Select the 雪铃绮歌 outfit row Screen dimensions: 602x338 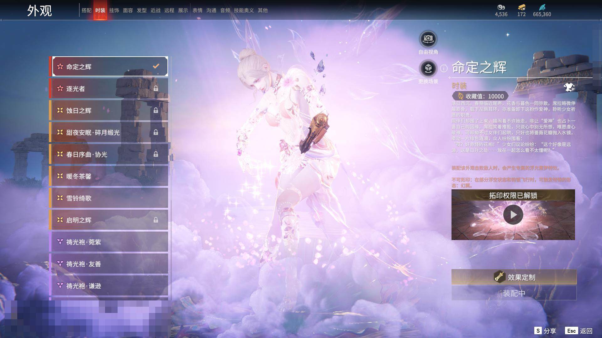click(x=109, y=198)
